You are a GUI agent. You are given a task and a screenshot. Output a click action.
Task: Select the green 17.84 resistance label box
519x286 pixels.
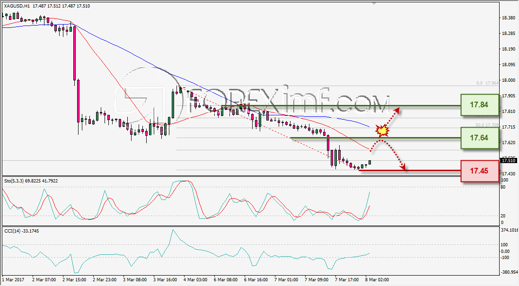pyautogui.click(x=479, y=105)
